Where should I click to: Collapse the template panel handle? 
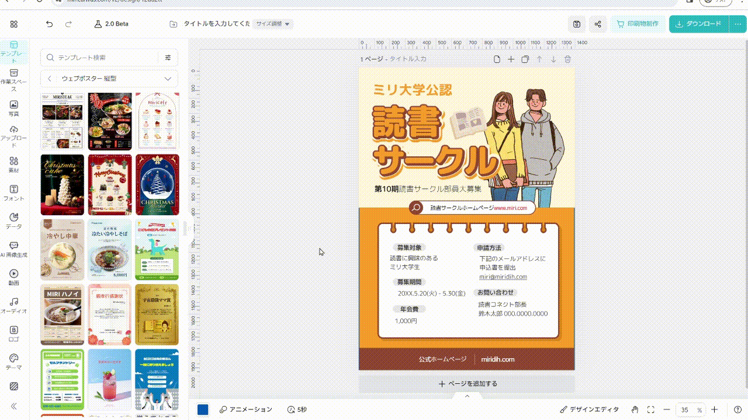coord(185,229)
